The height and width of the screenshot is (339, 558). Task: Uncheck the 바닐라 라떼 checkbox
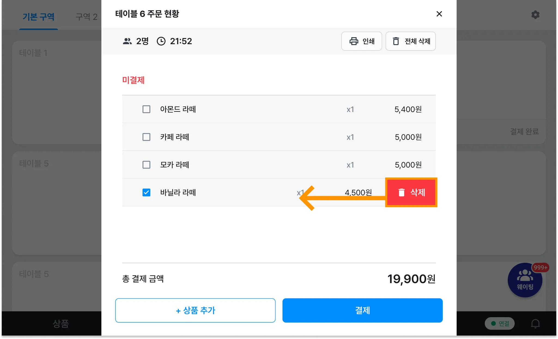click(x=146, y=193)
